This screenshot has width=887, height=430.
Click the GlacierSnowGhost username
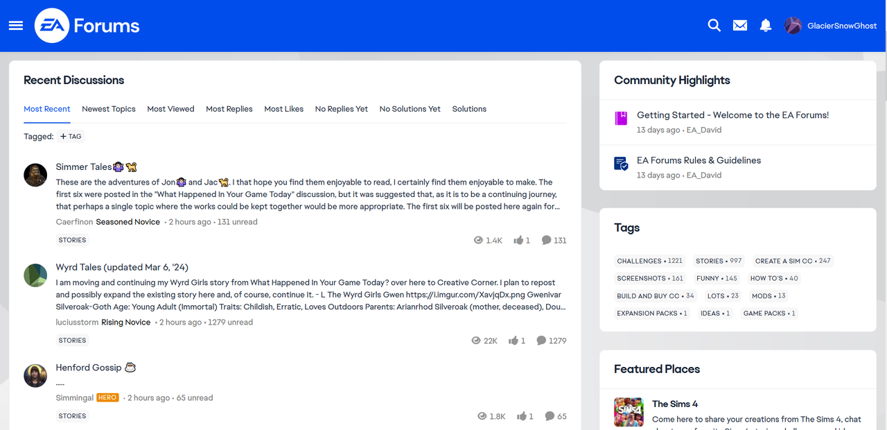pos(842,26)
